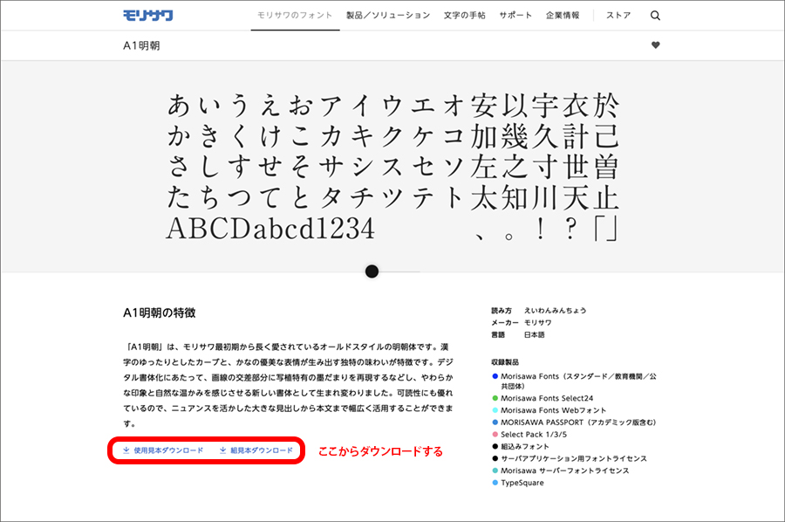Viewport: 785px width, 522px height.
Task: Click the A1明朝 page title
Action: pos(141,45)
